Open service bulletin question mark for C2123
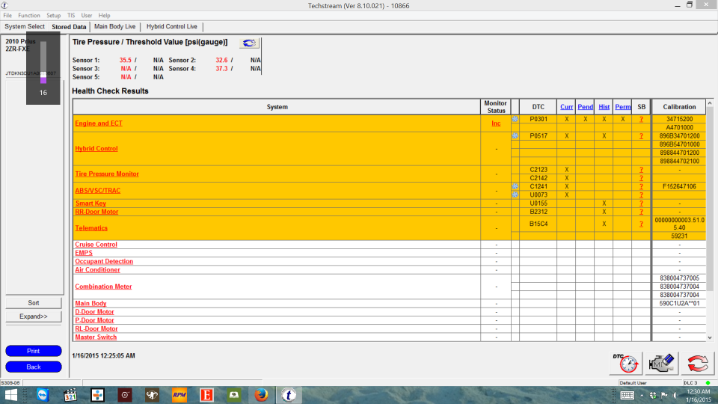This screenshot has height=404, width=718. [x=641, y=170]
